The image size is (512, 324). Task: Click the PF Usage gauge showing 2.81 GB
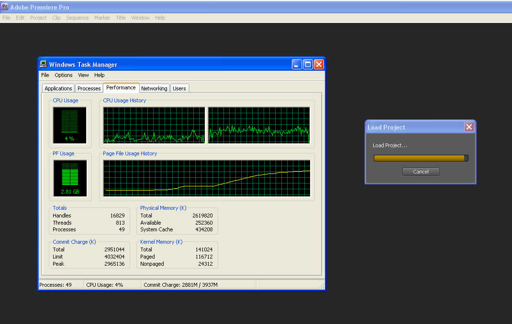(x=70, y=178)
